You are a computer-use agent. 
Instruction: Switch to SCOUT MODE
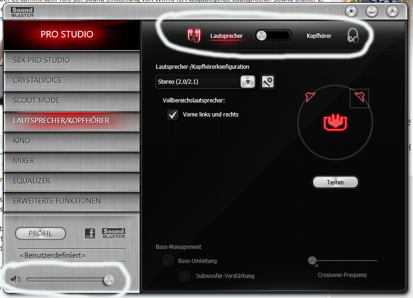click(x=71, y=101)
